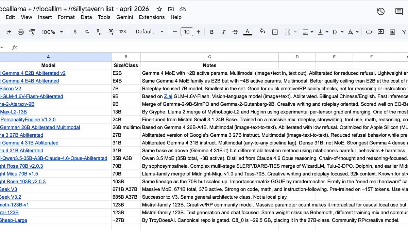Open the borders tool icon
This screenshot has width=408, height=230.
click(275, 32)
